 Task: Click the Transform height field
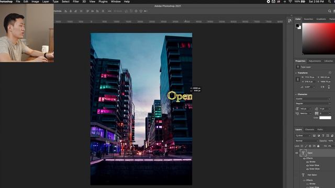[x=309, y=81]
